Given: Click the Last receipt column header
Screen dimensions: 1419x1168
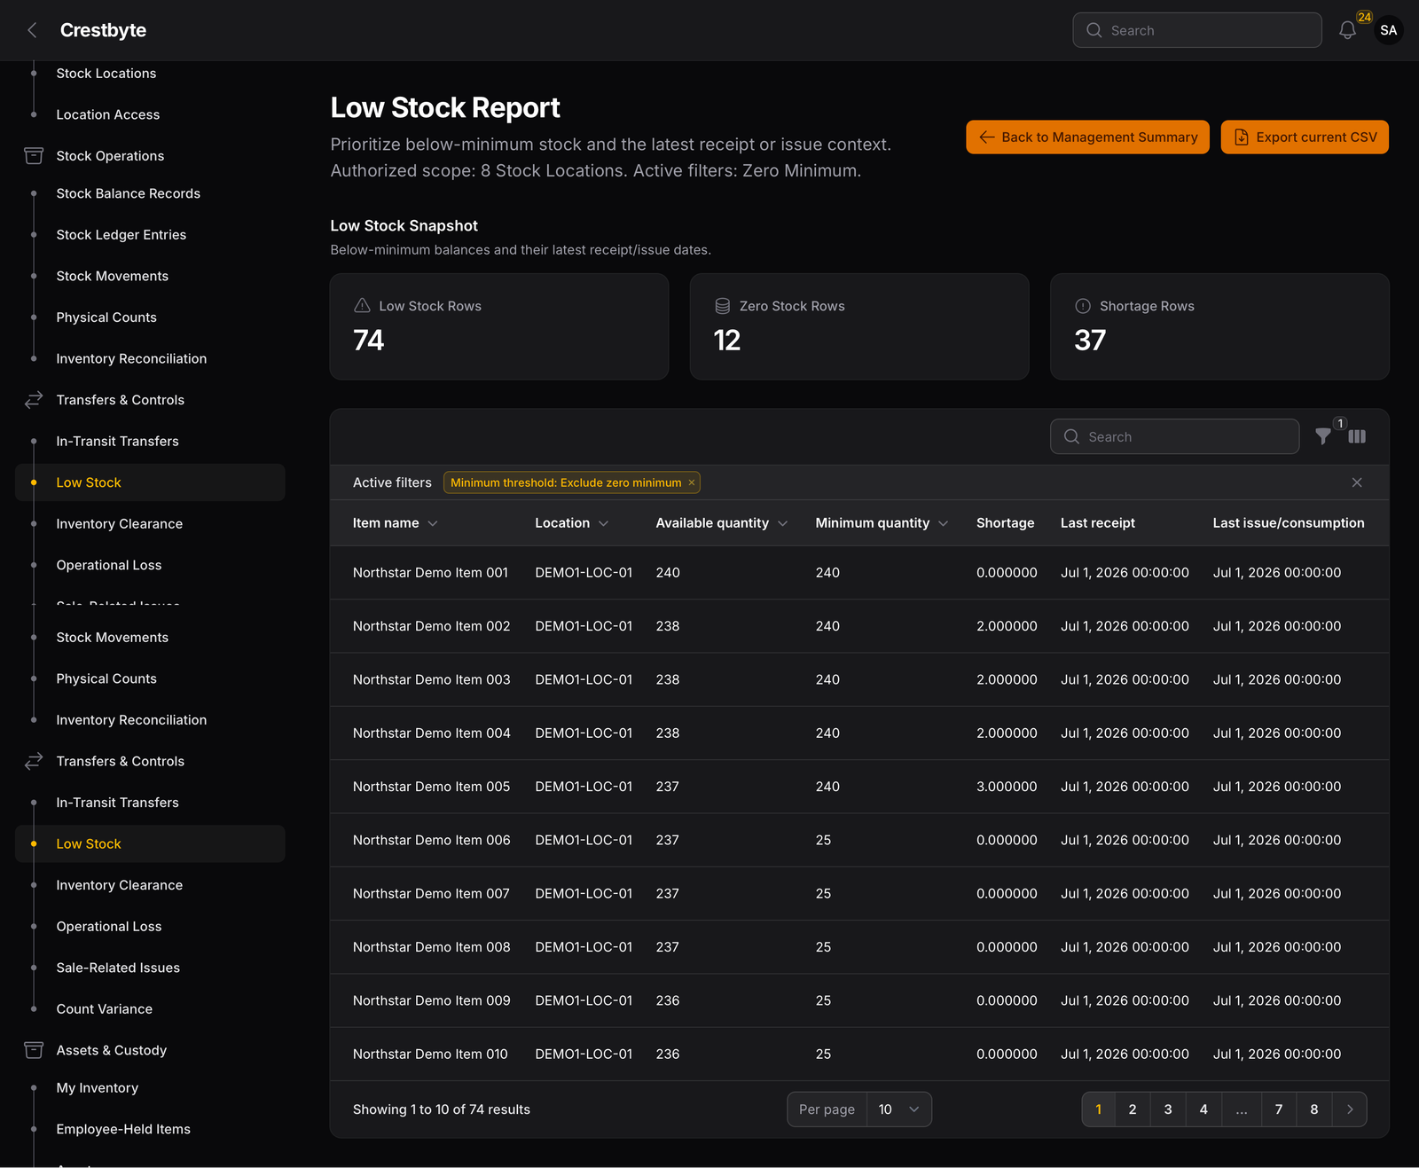Looking at the screenshot, I should 1098,523.
